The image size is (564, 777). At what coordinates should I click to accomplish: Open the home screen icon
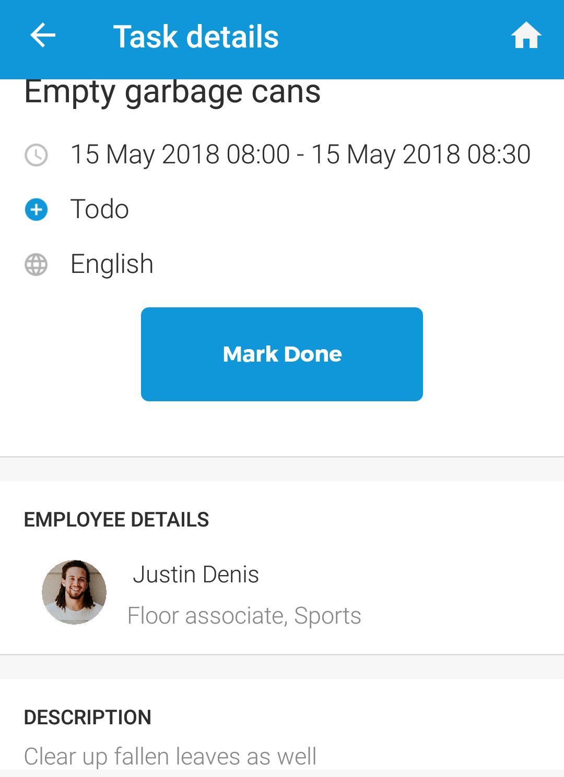point(526,35)
